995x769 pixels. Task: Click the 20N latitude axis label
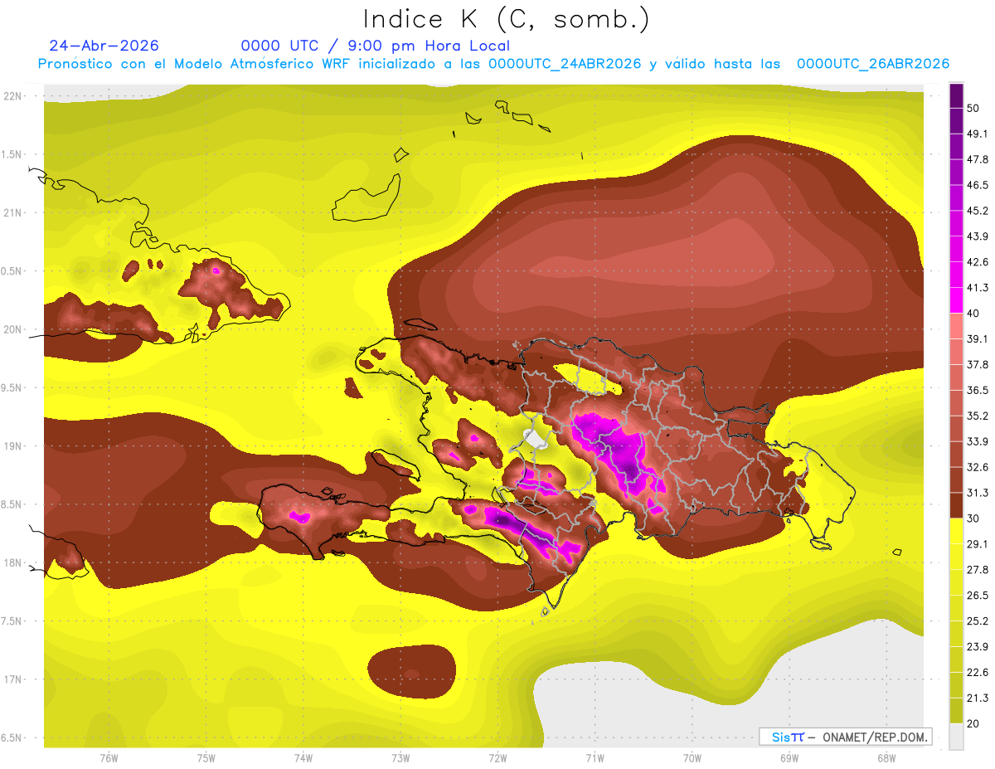click(x=15, y=329)
